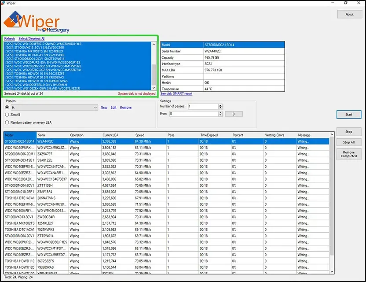Click the Number of passes field
This screenshot has height=282, width=366.
click(203, 106)
